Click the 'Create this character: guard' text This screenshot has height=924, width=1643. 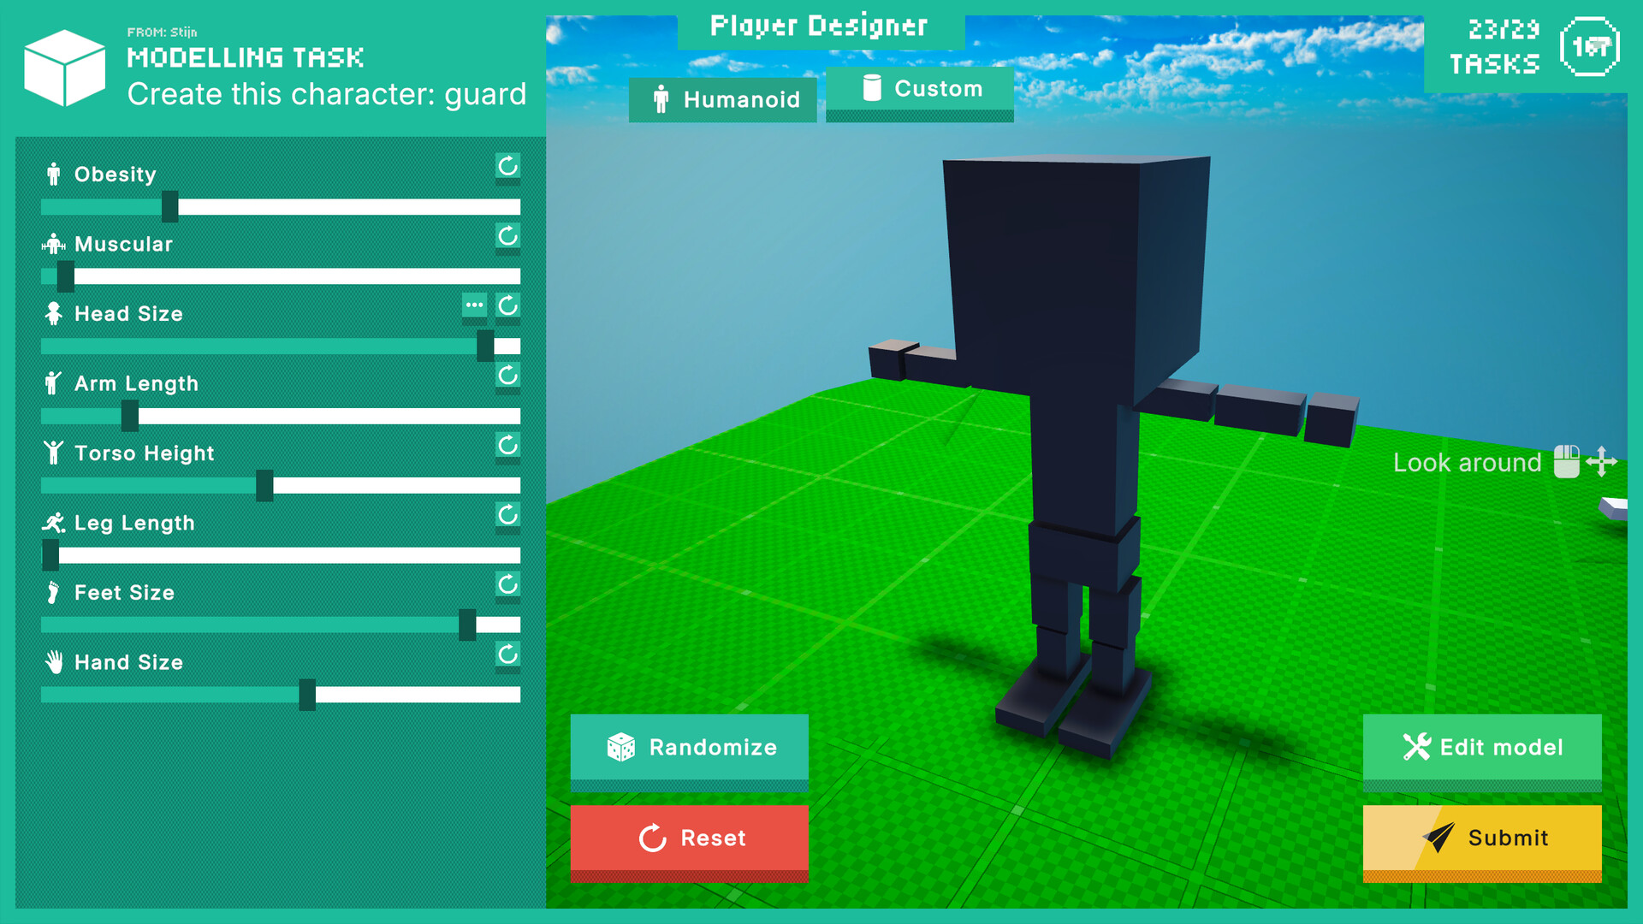327,94
